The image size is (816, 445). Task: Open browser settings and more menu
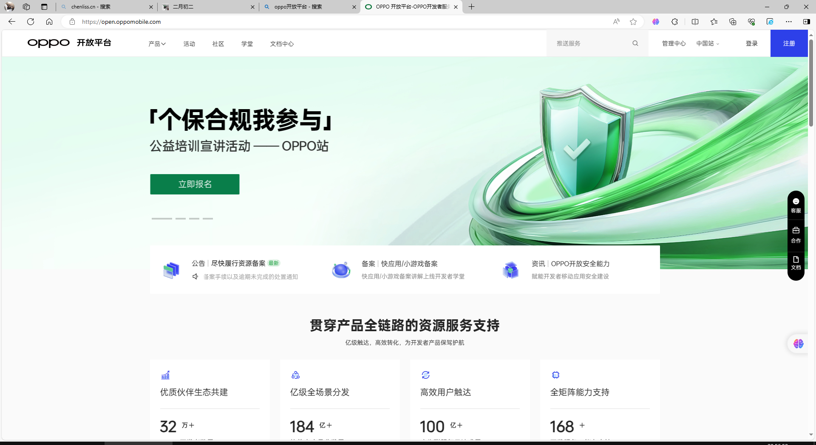point(788,22)
